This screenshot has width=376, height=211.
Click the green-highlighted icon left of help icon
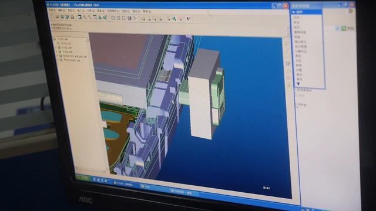174,19
